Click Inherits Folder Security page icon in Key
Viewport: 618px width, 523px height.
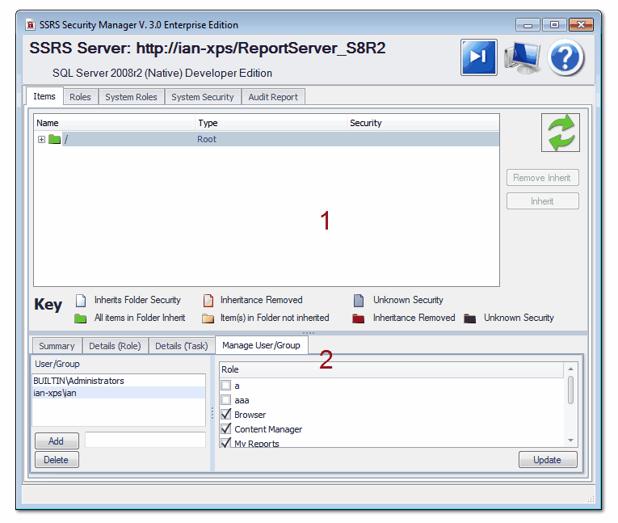point(81,301)
